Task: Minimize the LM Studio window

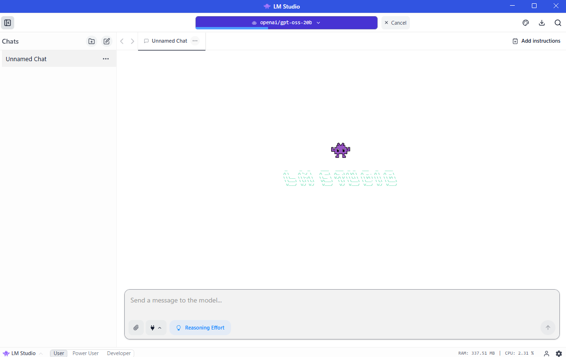Action: click(x=512, y=6)
